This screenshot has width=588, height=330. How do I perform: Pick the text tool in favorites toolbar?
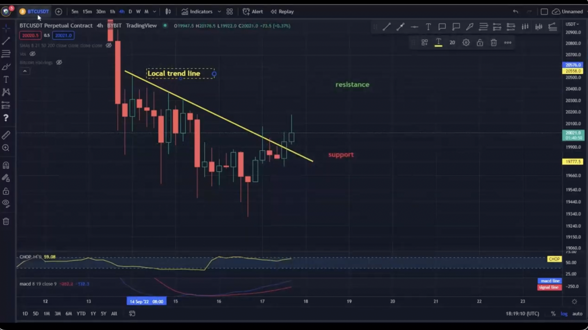[x=428, y=27]
